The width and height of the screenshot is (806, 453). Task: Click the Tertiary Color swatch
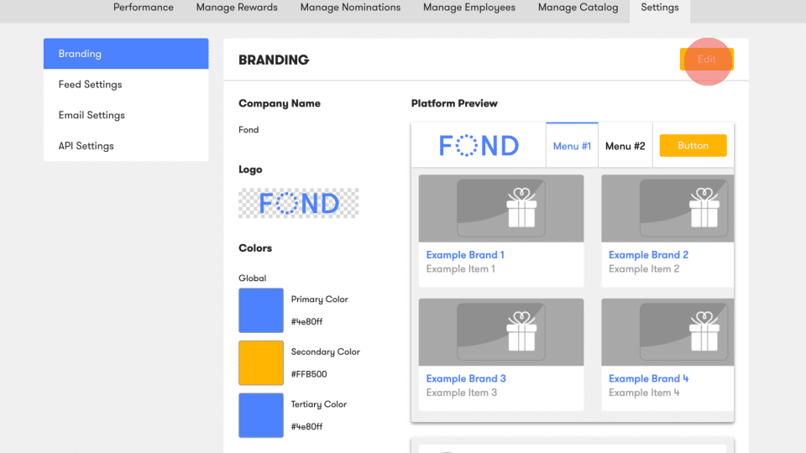click(261, 415)
